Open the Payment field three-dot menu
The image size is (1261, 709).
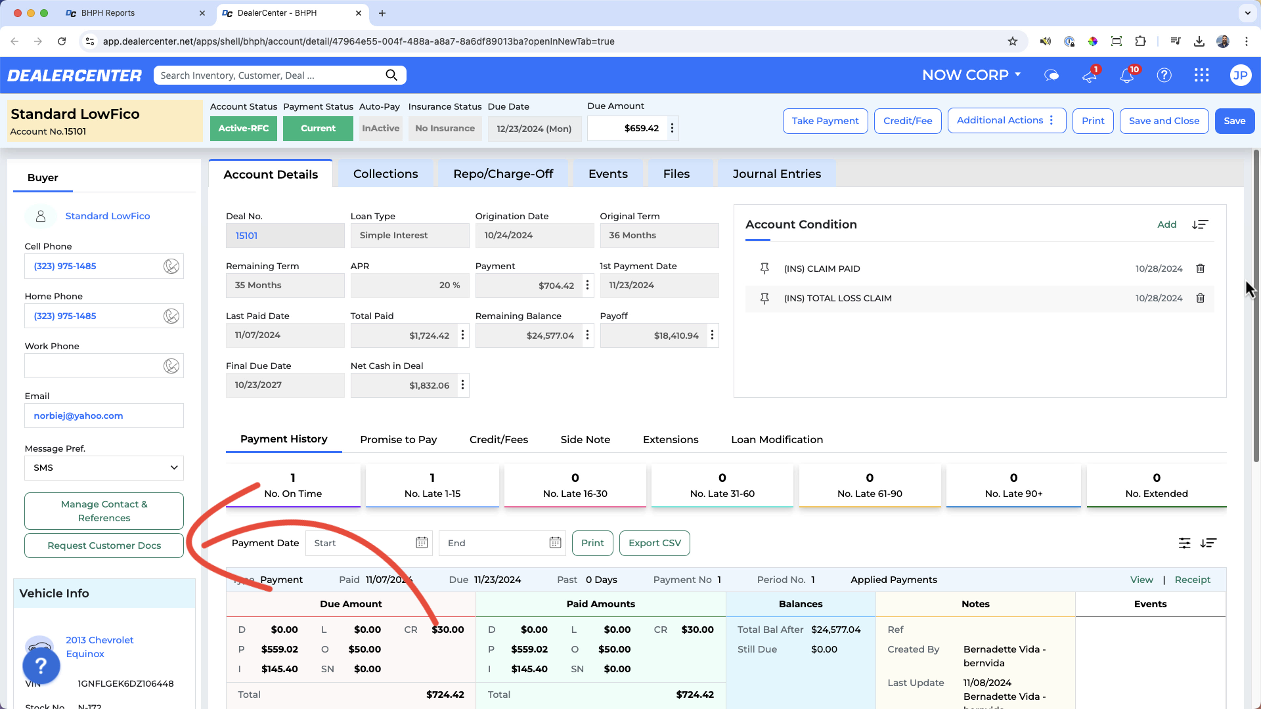tap(588, 286)
